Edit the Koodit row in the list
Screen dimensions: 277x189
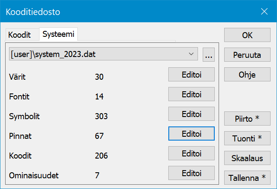click(191, 153)
